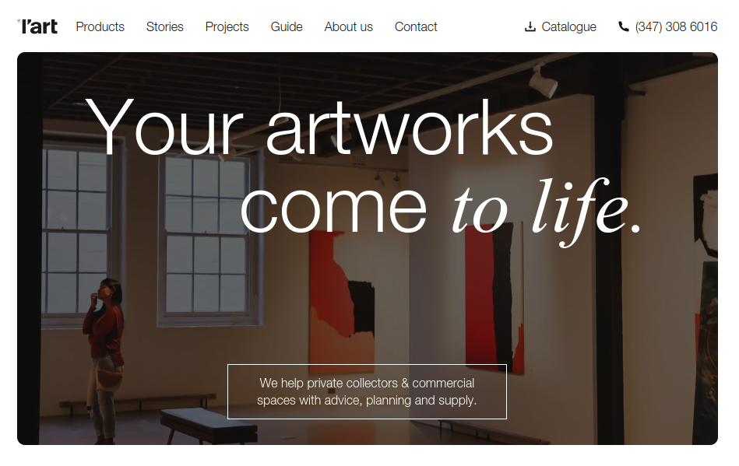Image resolution: width=739 pixels, height=466 pixels.
Task: Download the Catalogue
Action: pyautogui.click(x=568, y=26)
